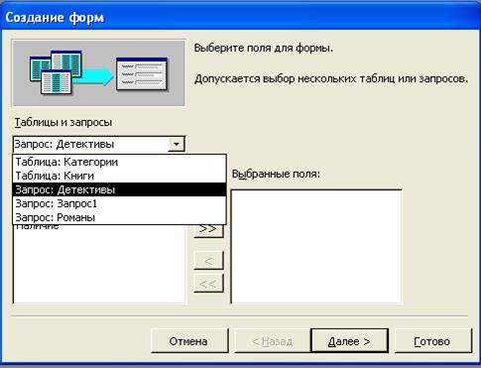
Task: Click inside the Выбранные поля list box
Action: (x=316, y=247)
